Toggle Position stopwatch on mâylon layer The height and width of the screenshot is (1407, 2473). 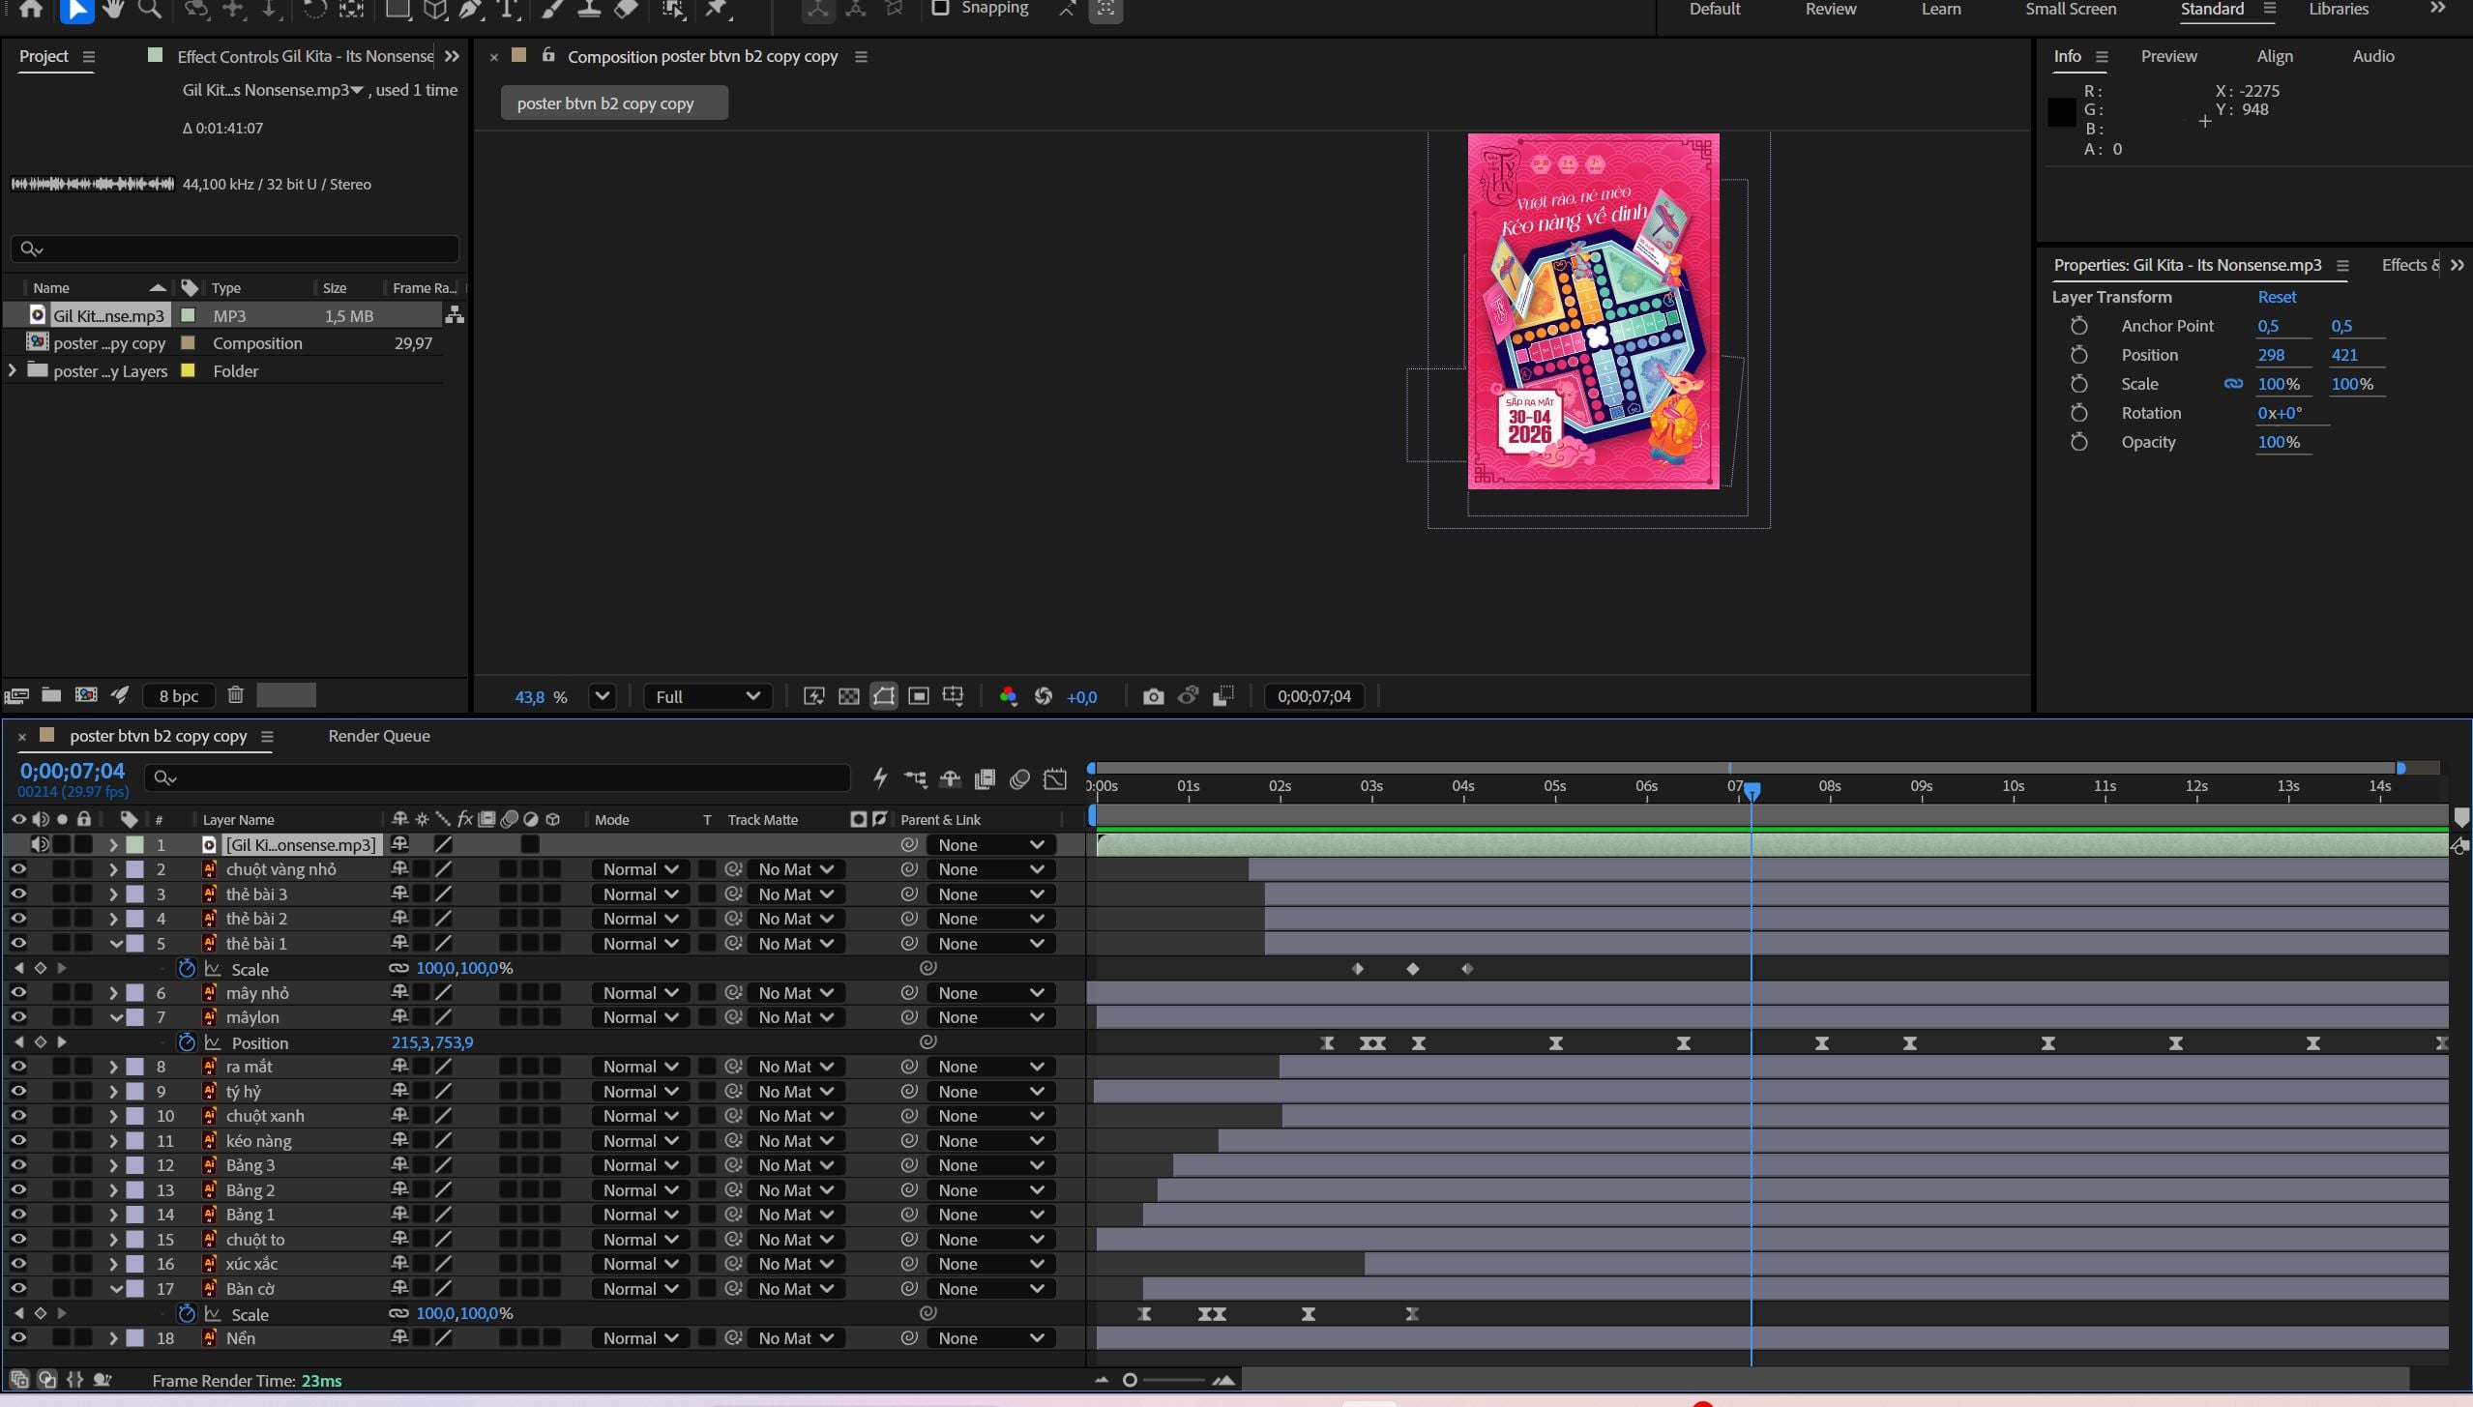tap(187, 1042)
